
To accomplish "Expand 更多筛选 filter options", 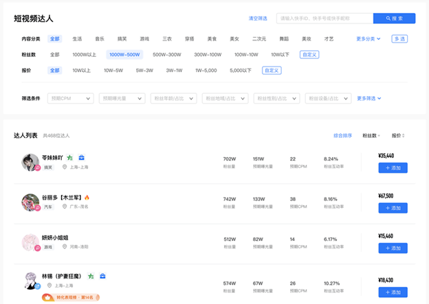I will click(369, 98).
